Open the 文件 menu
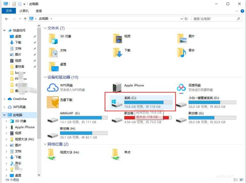Screen dimensions: 246x183 (x=9, y=11)
